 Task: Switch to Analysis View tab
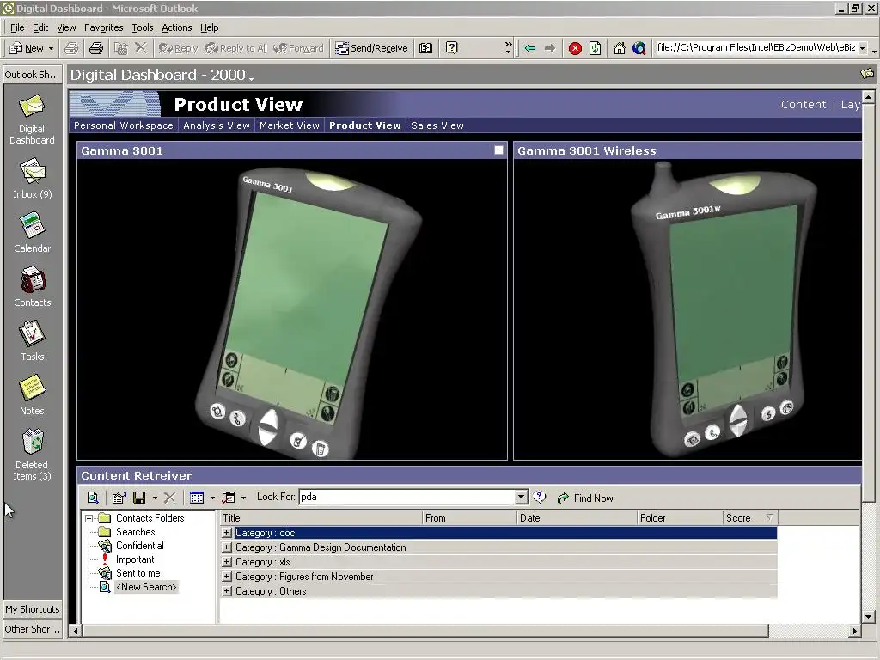216,125
